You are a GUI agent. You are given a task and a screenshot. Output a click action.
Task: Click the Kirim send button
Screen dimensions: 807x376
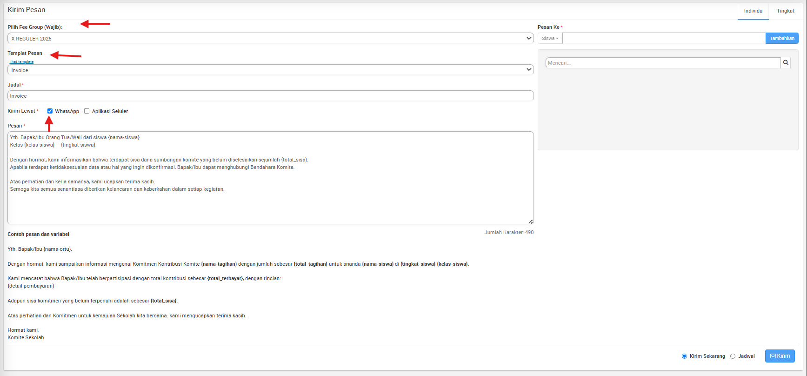click(x=780, y=356)
